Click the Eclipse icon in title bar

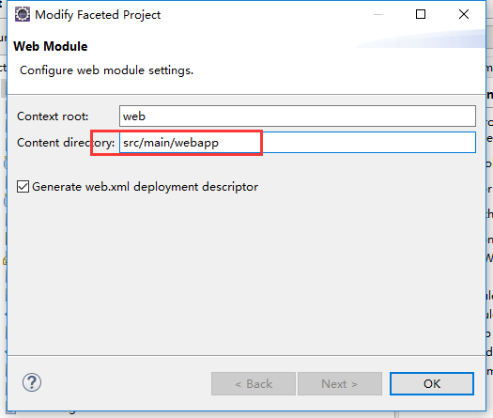(23, 14)
